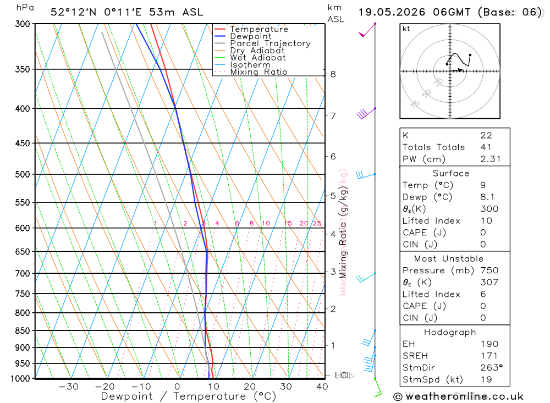Click the Most Unstable Lifted Index value 6
The width and height of the screenshot is (550, 403).
click(483, 294)
